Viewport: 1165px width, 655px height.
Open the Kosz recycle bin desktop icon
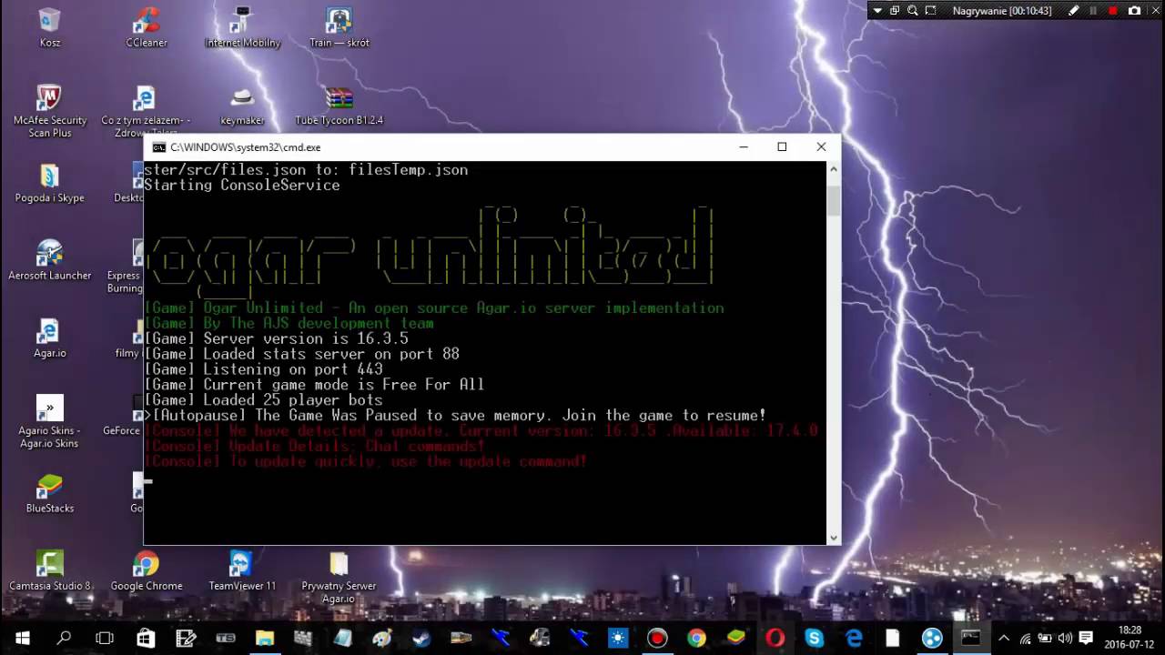(x=50, y=27)
